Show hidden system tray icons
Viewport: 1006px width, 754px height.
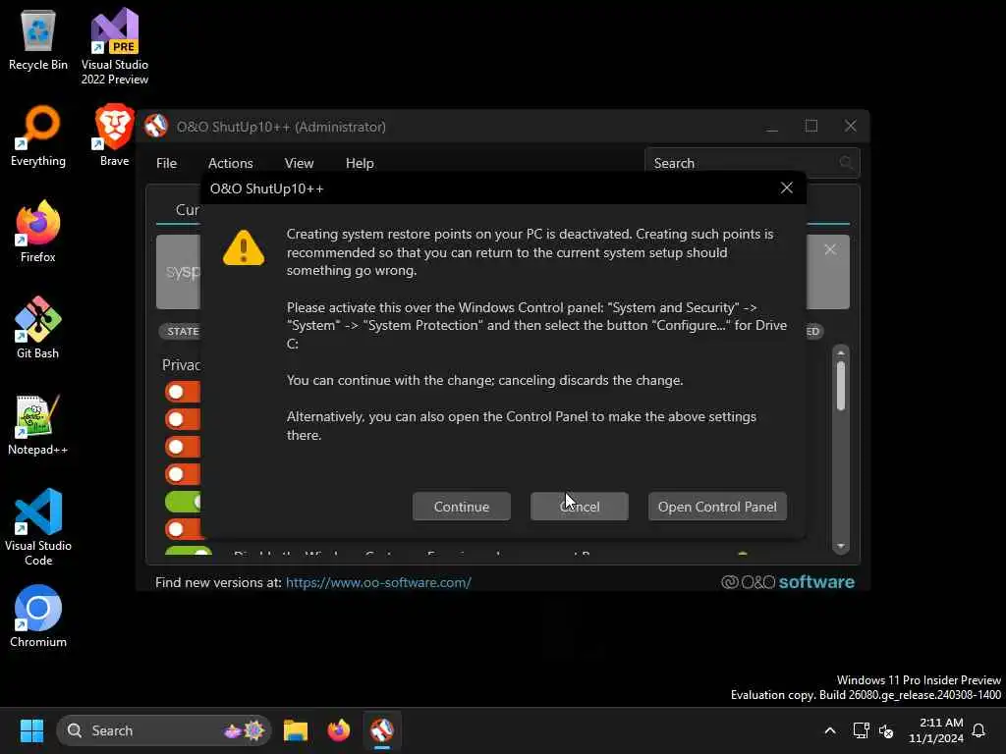click(829, 730)
